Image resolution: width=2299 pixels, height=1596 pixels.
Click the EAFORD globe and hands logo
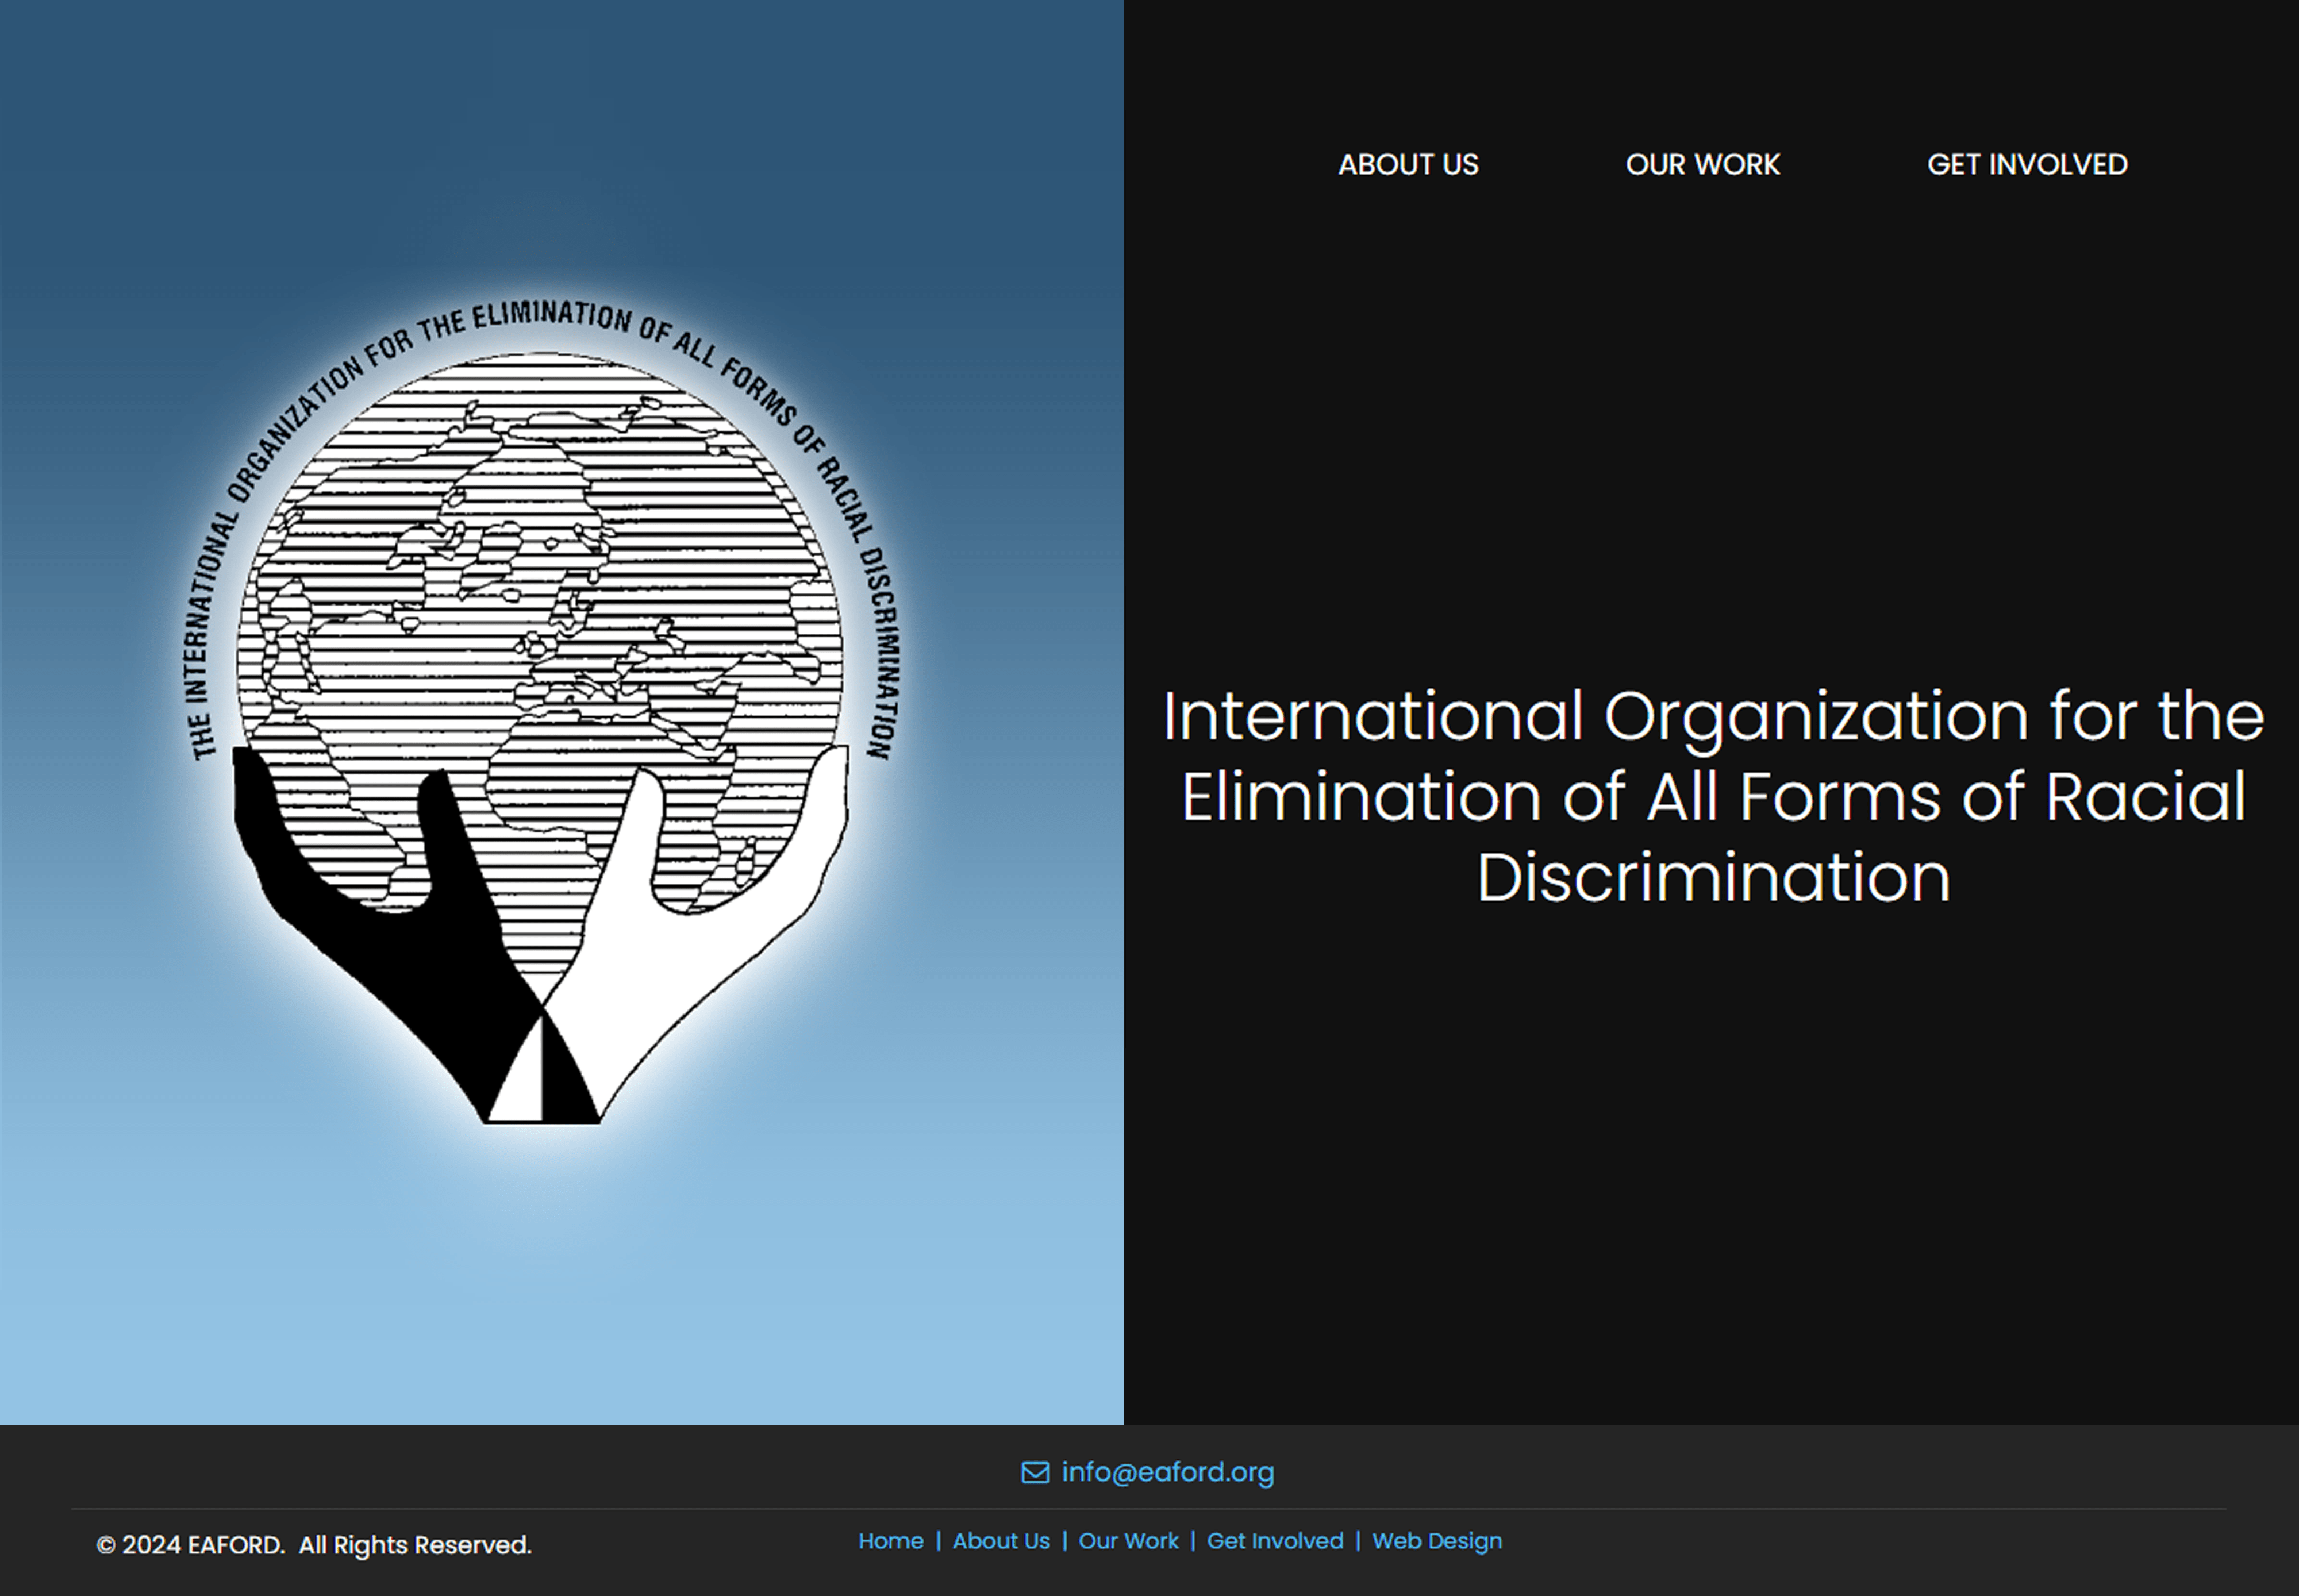coord(542,711)
